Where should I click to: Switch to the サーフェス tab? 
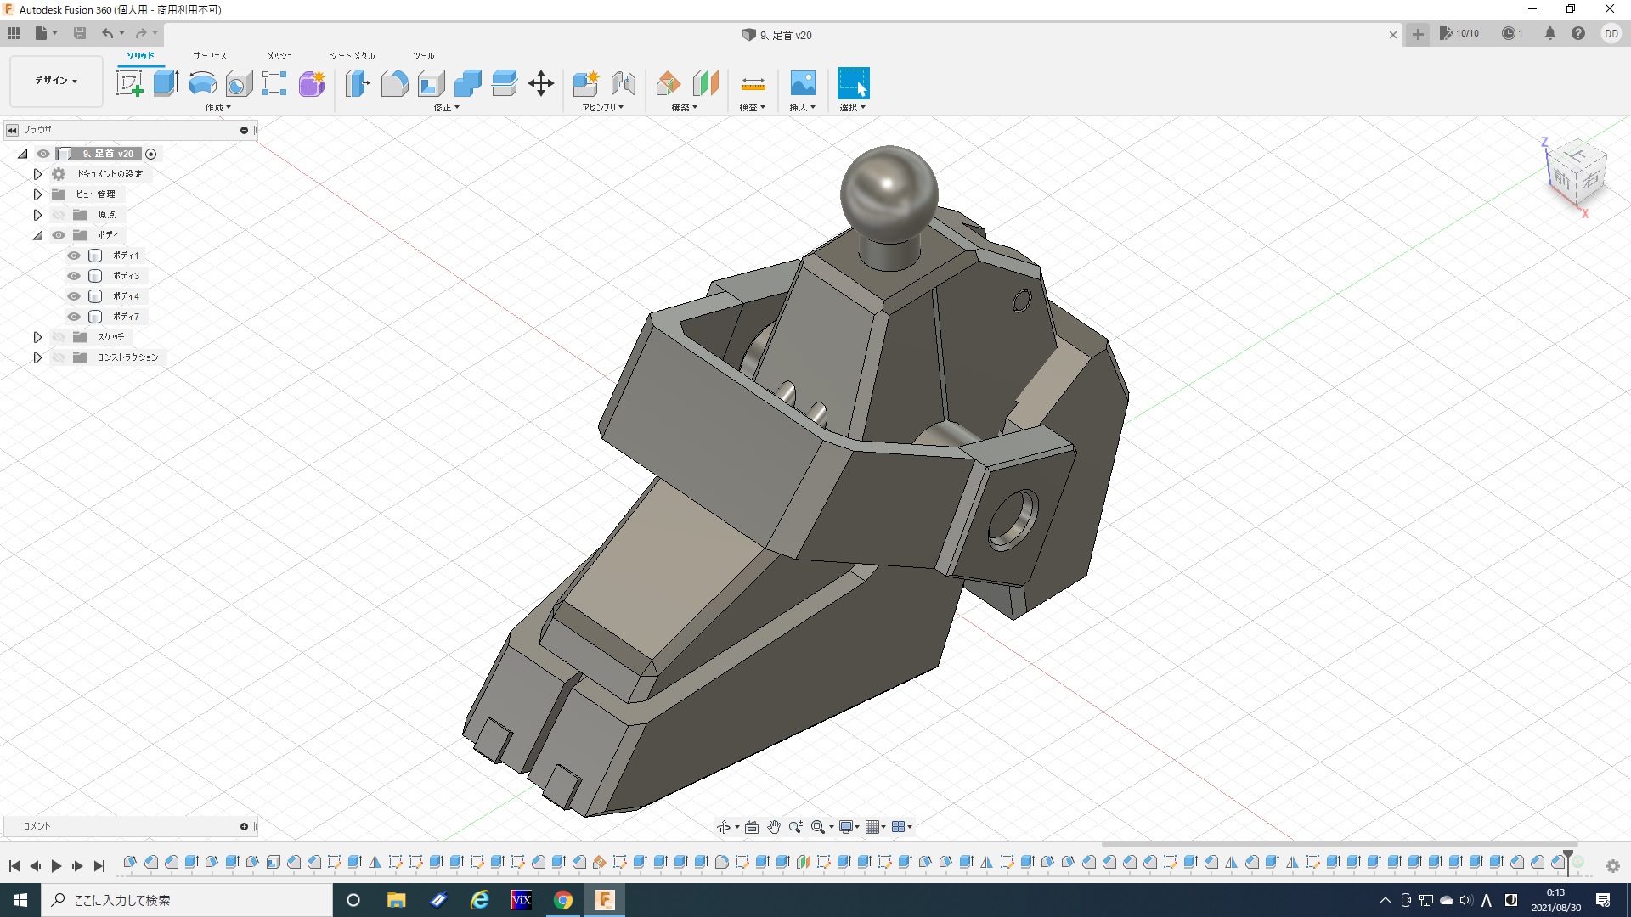(x=209, y=56)
